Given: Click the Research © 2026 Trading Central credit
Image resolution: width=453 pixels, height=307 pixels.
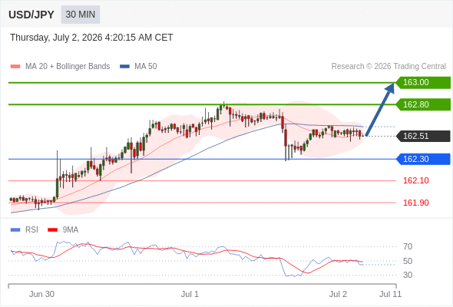Looking at the screenshot, I should coord(389,67).
